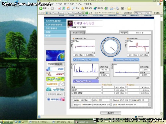Open the 전용선 품질측정 sidebar item
This screenshot has height=124, width=166.
coord(55,28)
